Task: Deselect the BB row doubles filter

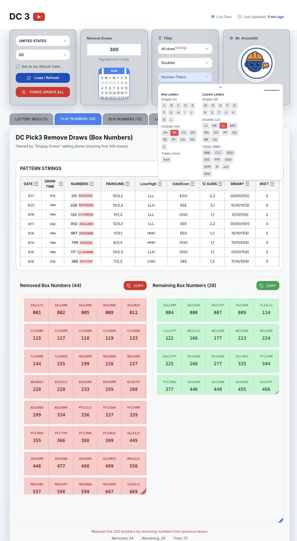Action: [174, 133]
